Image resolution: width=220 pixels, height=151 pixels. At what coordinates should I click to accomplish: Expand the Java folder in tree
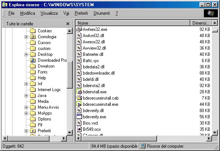click(x=26, y=96)
